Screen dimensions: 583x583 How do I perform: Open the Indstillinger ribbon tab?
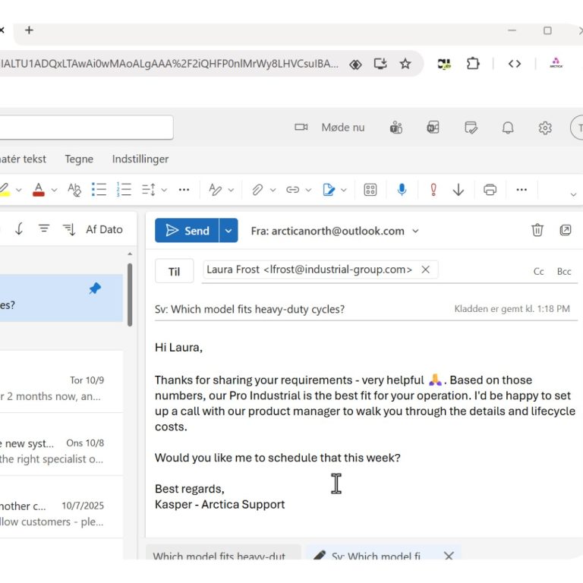(x=140, y=159)
